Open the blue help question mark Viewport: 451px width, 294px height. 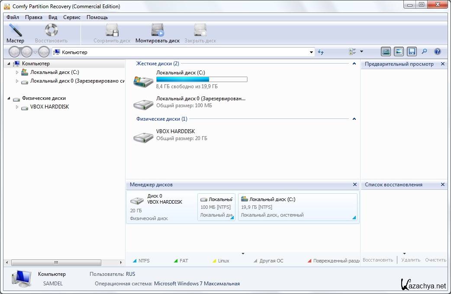[437, 52]
